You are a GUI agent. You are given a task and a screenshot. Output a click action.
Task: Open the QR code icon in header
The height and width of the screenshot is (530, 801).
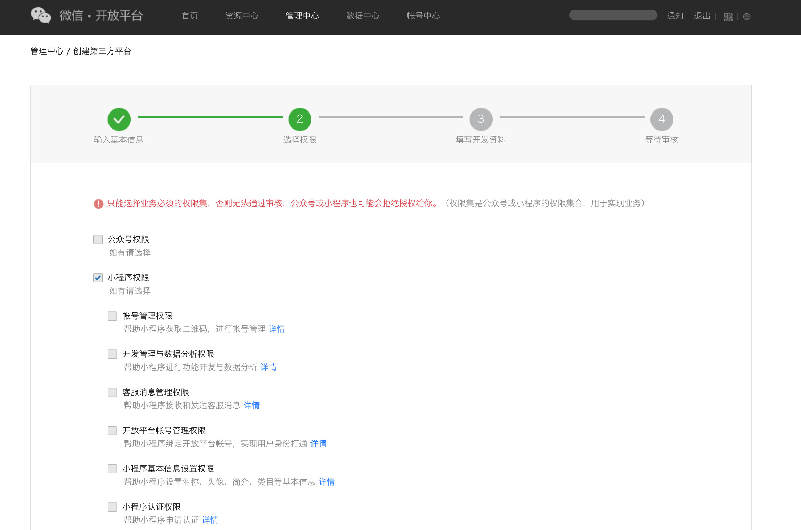pyautogui.click(x=728, y=16)
